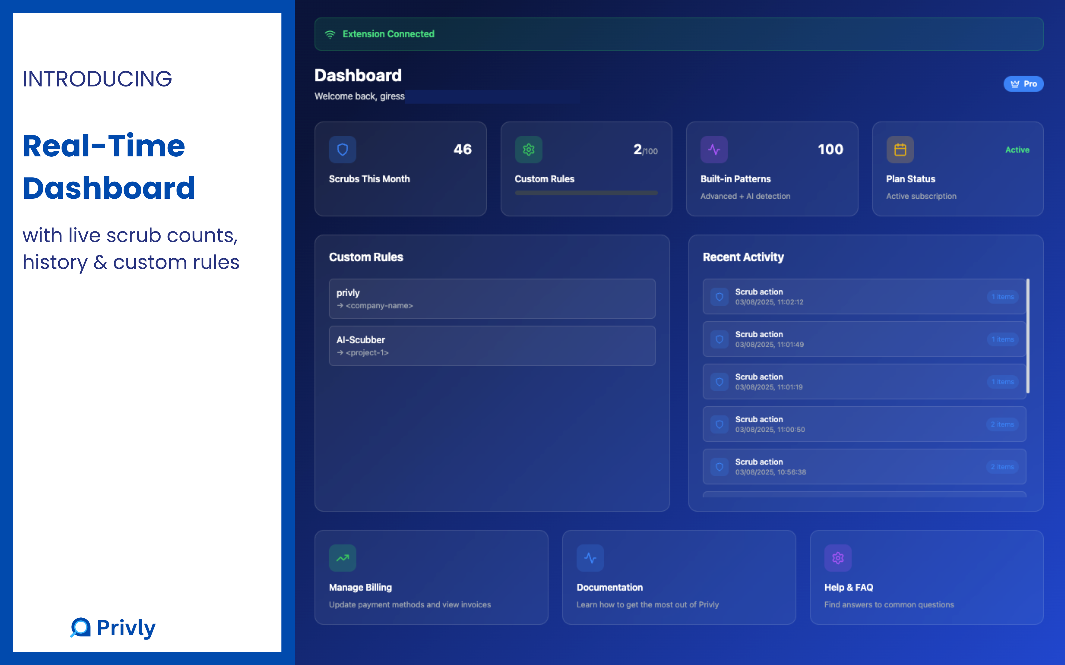1065x665 pixels.
Task: Click 'Find answers to common questions'
Action: pos(889,605)
